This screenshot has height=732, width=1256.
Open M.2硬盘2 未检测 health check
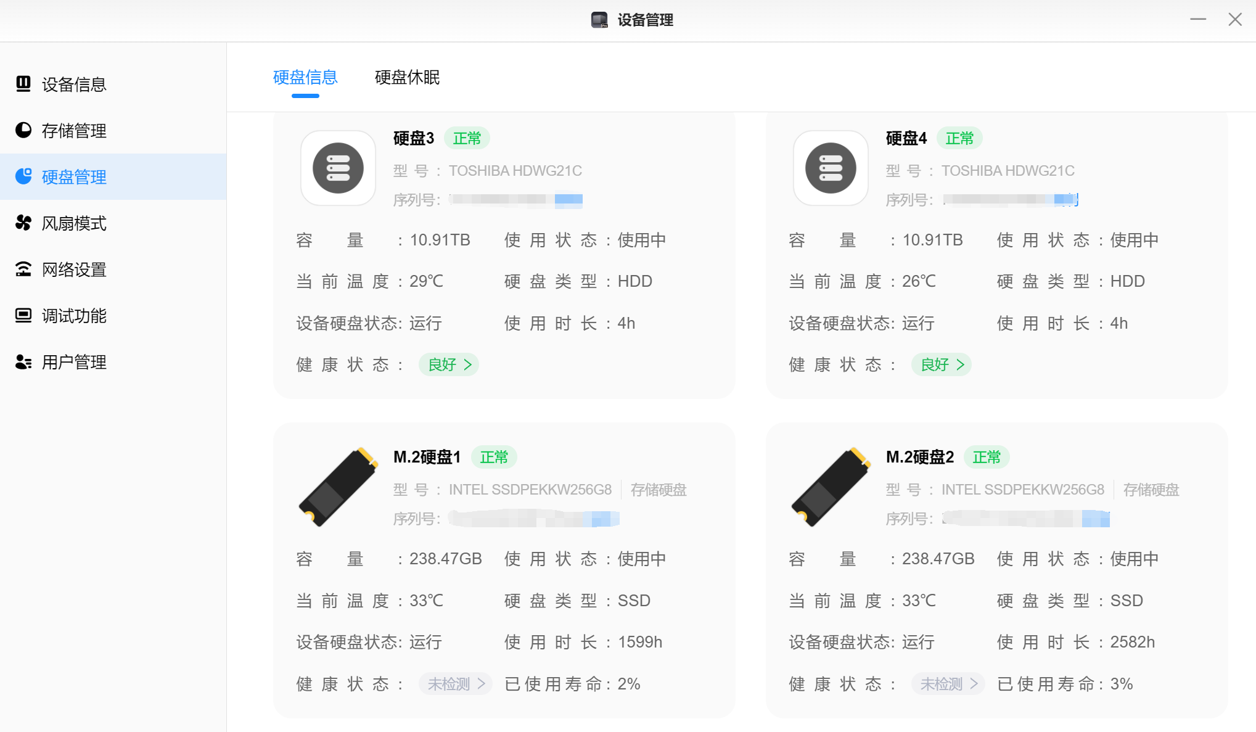948,684
